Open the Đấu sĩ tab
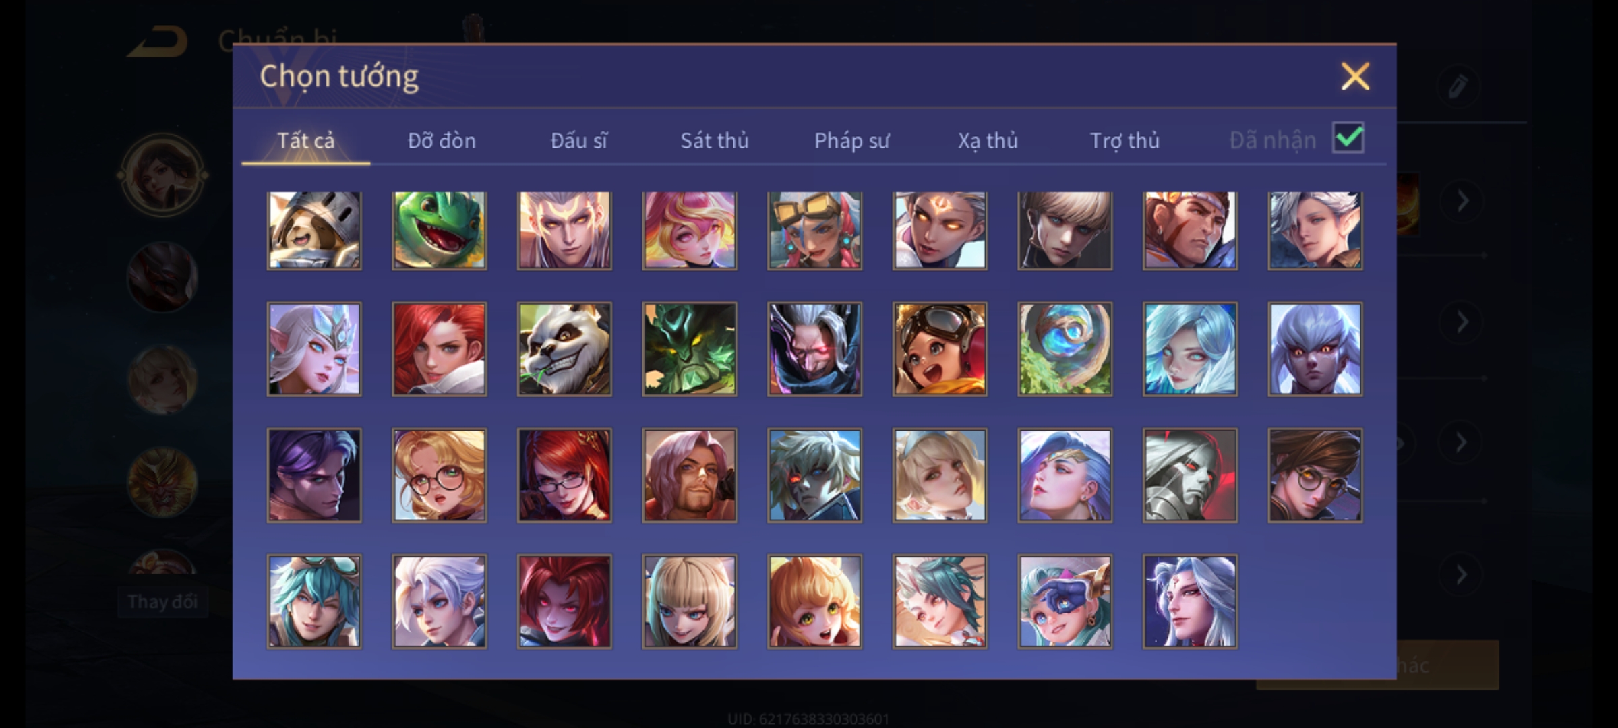Image resolution: width=1618 pixels, height=728 pixels. coord(578,140)
